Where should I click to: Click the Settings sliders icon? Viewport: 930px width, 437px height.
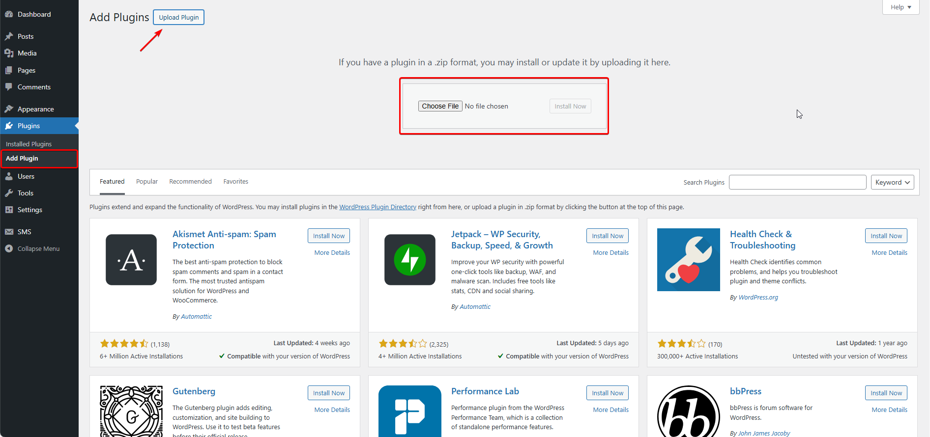click(9, 210)
